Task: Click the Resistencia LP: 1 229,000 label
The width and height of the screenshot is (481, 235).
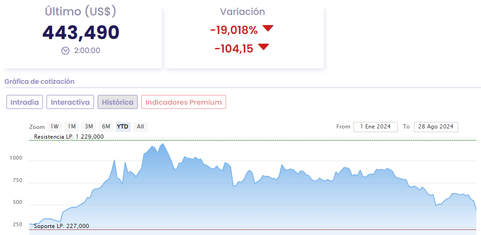Action: point(69,137)
